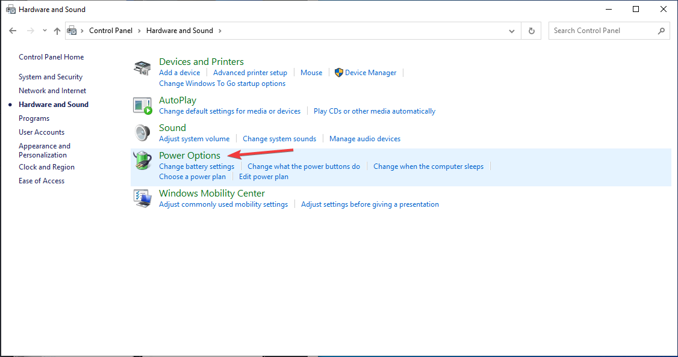Select Hardware and Sound in the sidebar
678x357 pixels.
tap(53, 104)
